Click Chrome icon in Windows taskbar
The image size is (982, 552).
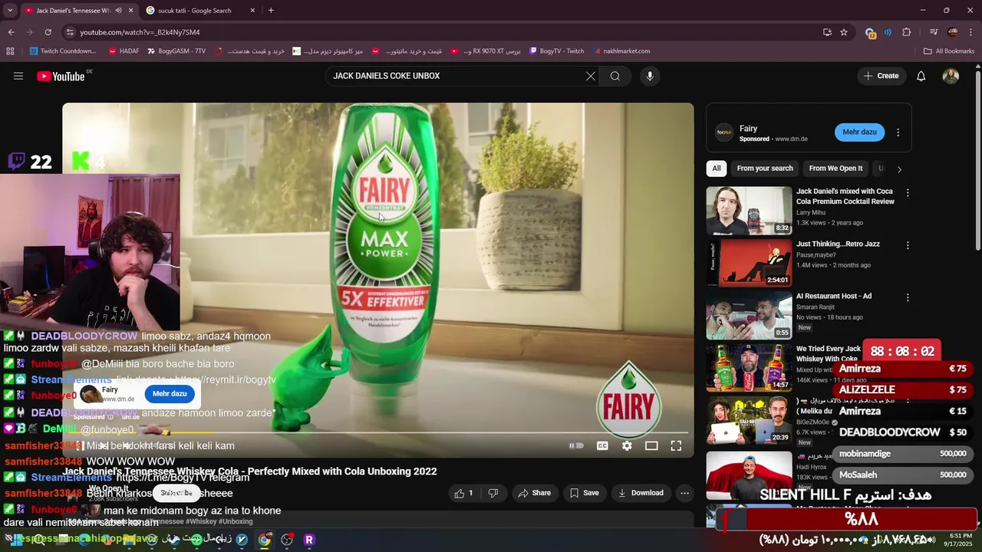264,540
